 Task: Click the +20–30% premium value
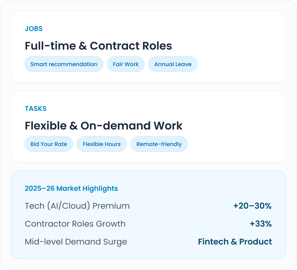coord(252,206)
